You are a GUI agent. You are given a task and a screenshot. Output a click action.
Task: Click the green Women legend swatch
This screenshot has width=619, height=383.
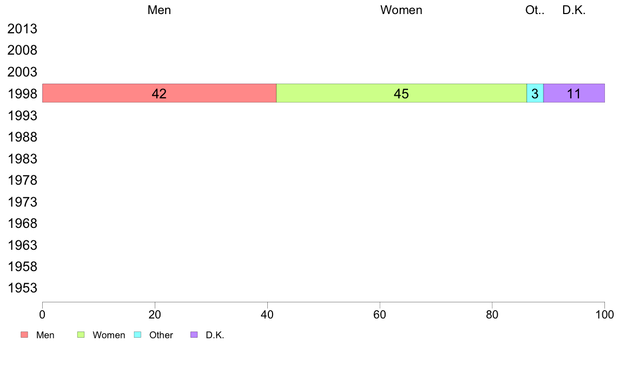coord(81,335)
